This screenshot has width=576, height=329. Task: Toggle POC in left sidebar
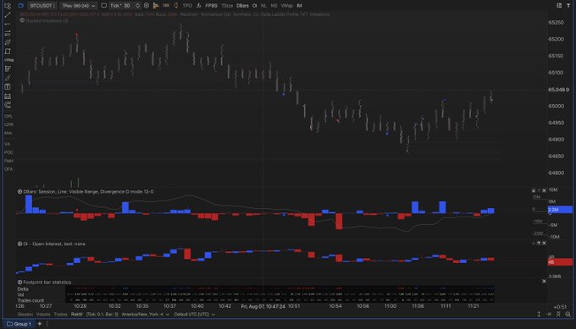pos(8,152)
